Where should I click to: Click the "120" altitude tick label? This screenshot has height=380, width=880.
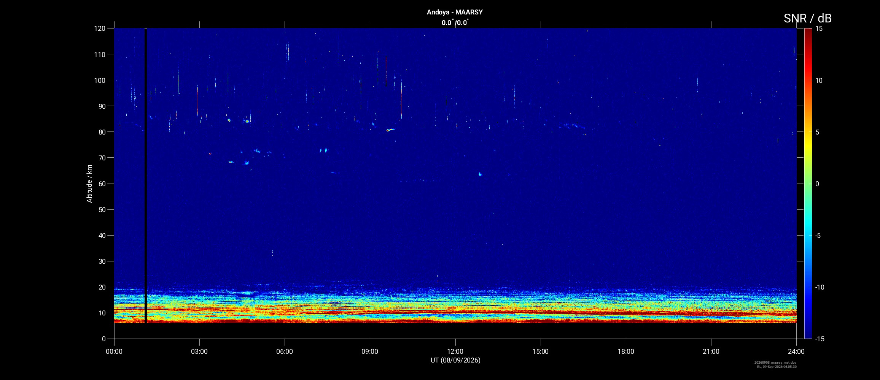pyautogui.click(x=100, y=28)
